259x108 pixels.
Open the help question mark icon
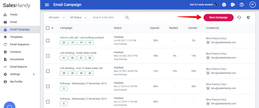[x=242, y=5]
